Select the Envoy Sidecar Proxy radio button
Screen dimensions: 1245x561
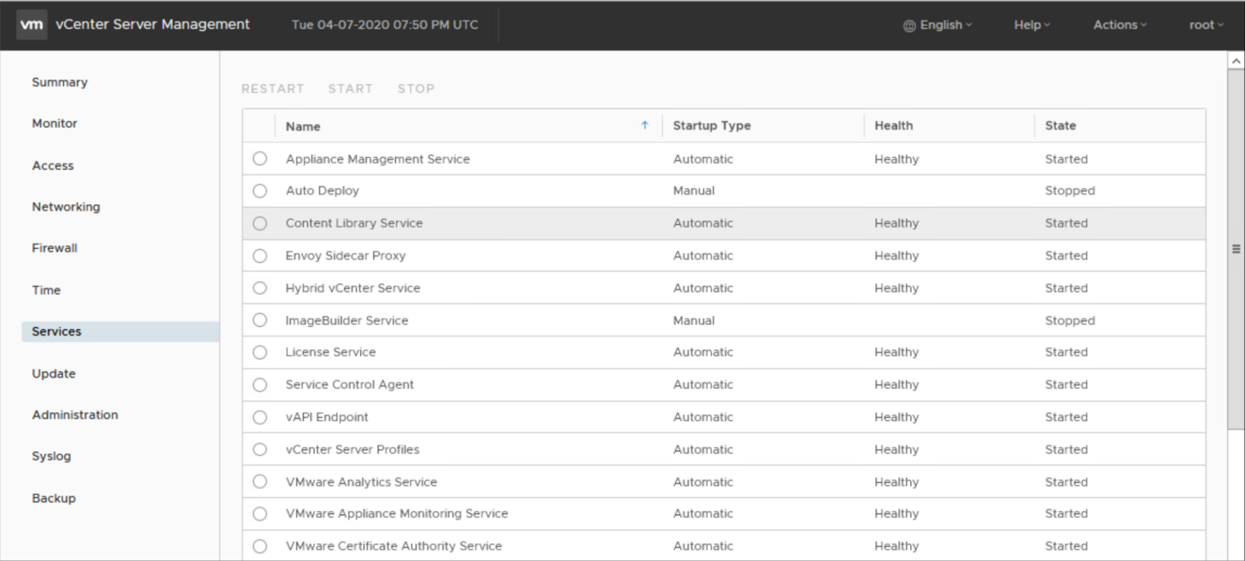tap(260, 256)
